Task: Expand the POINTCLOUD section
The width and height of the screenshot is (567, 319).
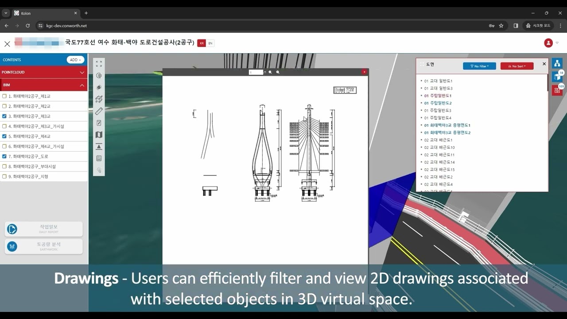Action: point(43,72)
